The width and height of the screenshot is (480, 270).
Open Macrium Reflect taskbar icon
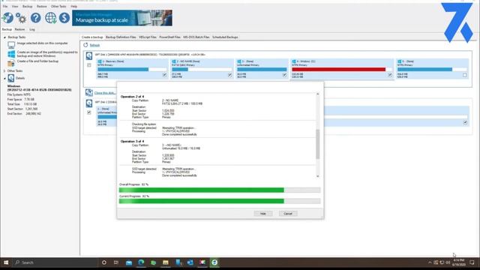point(214,262)
